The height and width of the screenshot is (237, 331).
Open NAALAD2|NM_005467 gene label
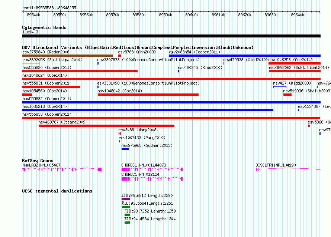click(41, 165)
